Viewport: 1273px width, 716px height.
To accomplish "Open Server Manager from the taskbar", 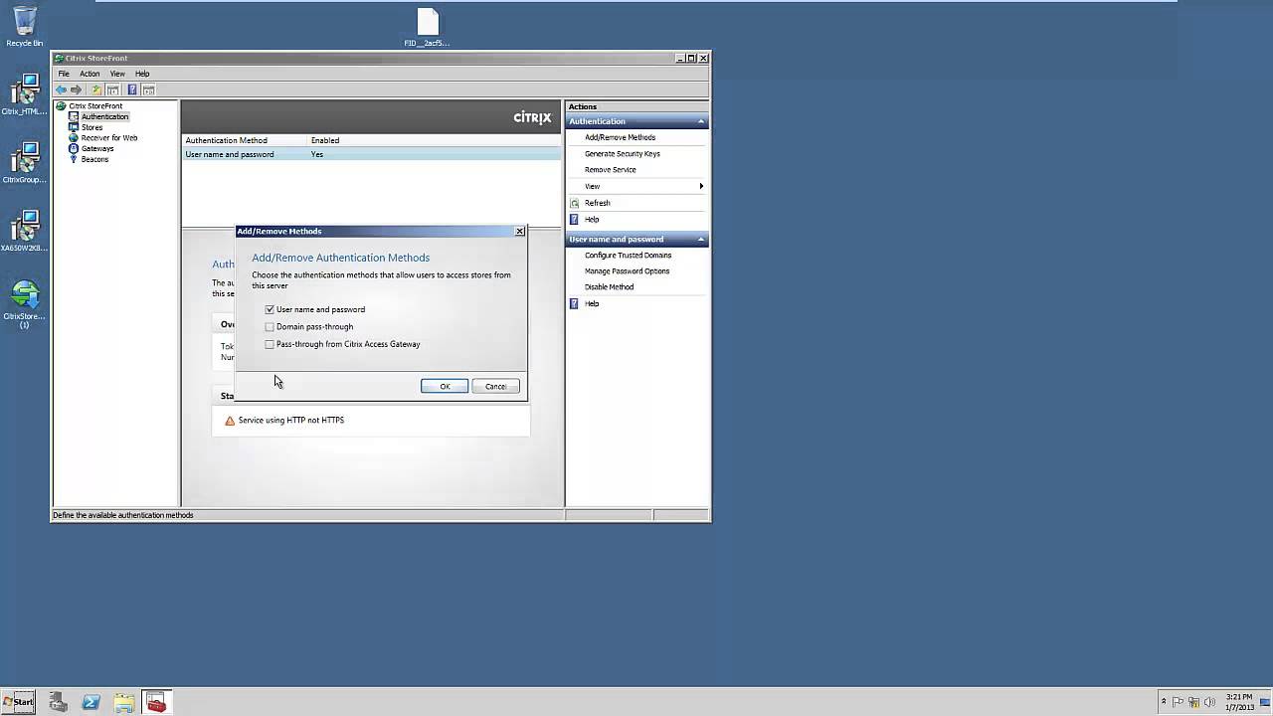I will tap(58, 702).
